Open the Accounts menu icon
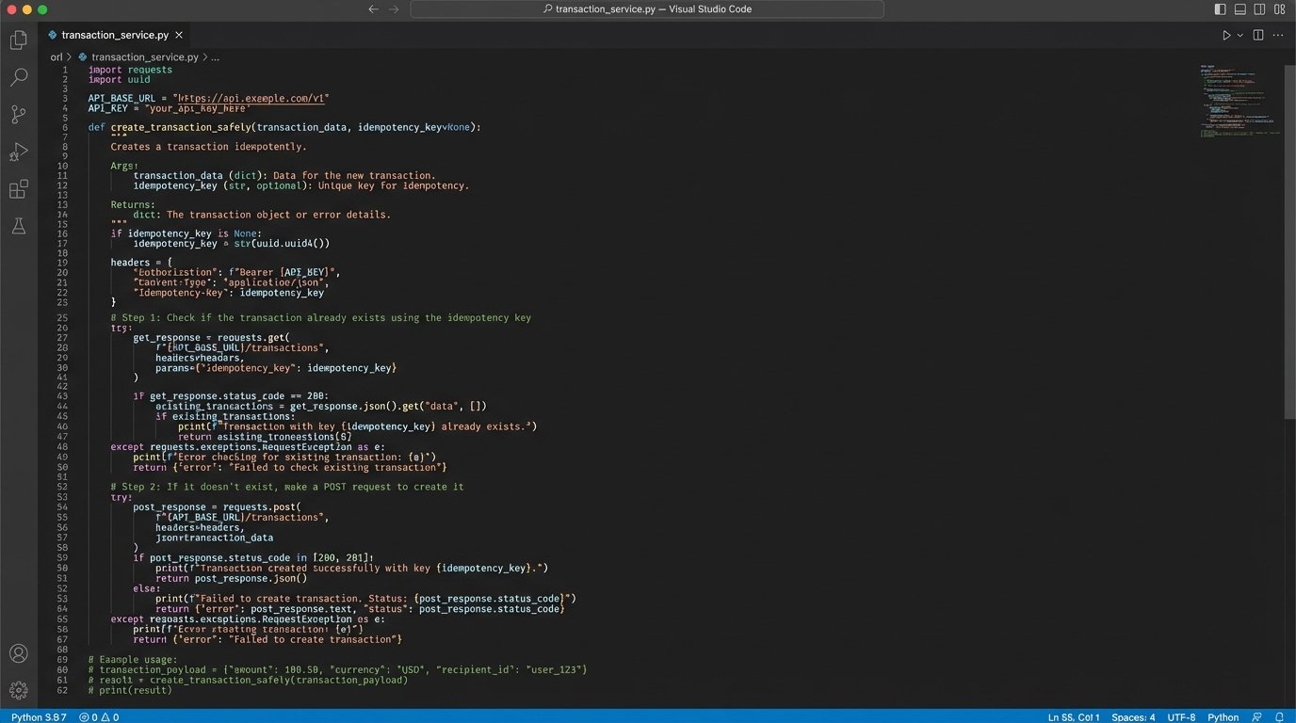Screen dimensions: 1296x723 tap(18, 653)
